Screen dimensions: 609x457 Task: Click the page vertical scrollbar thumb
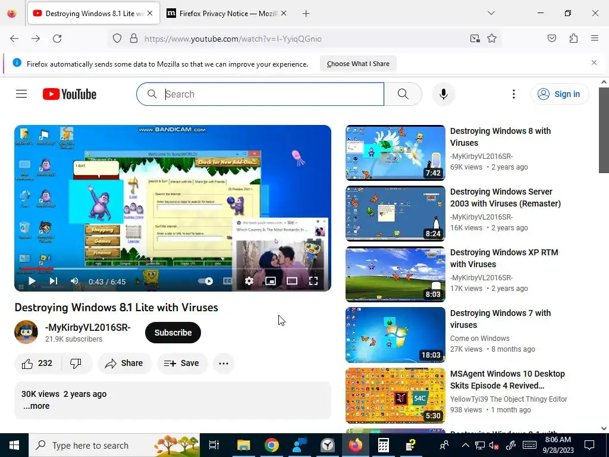click(604, 130)
